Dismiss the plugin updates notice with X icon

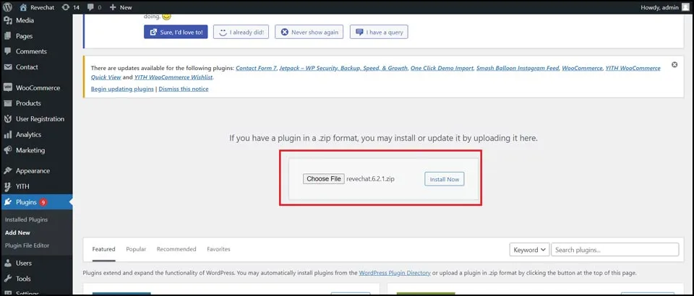674,65
